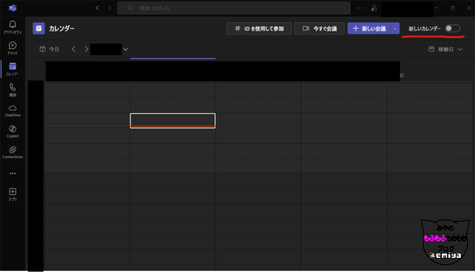Viewport: 475px width, 272px height.
Task: Click the three-dot more apps icon in sidebar
Action: [13, 173]
